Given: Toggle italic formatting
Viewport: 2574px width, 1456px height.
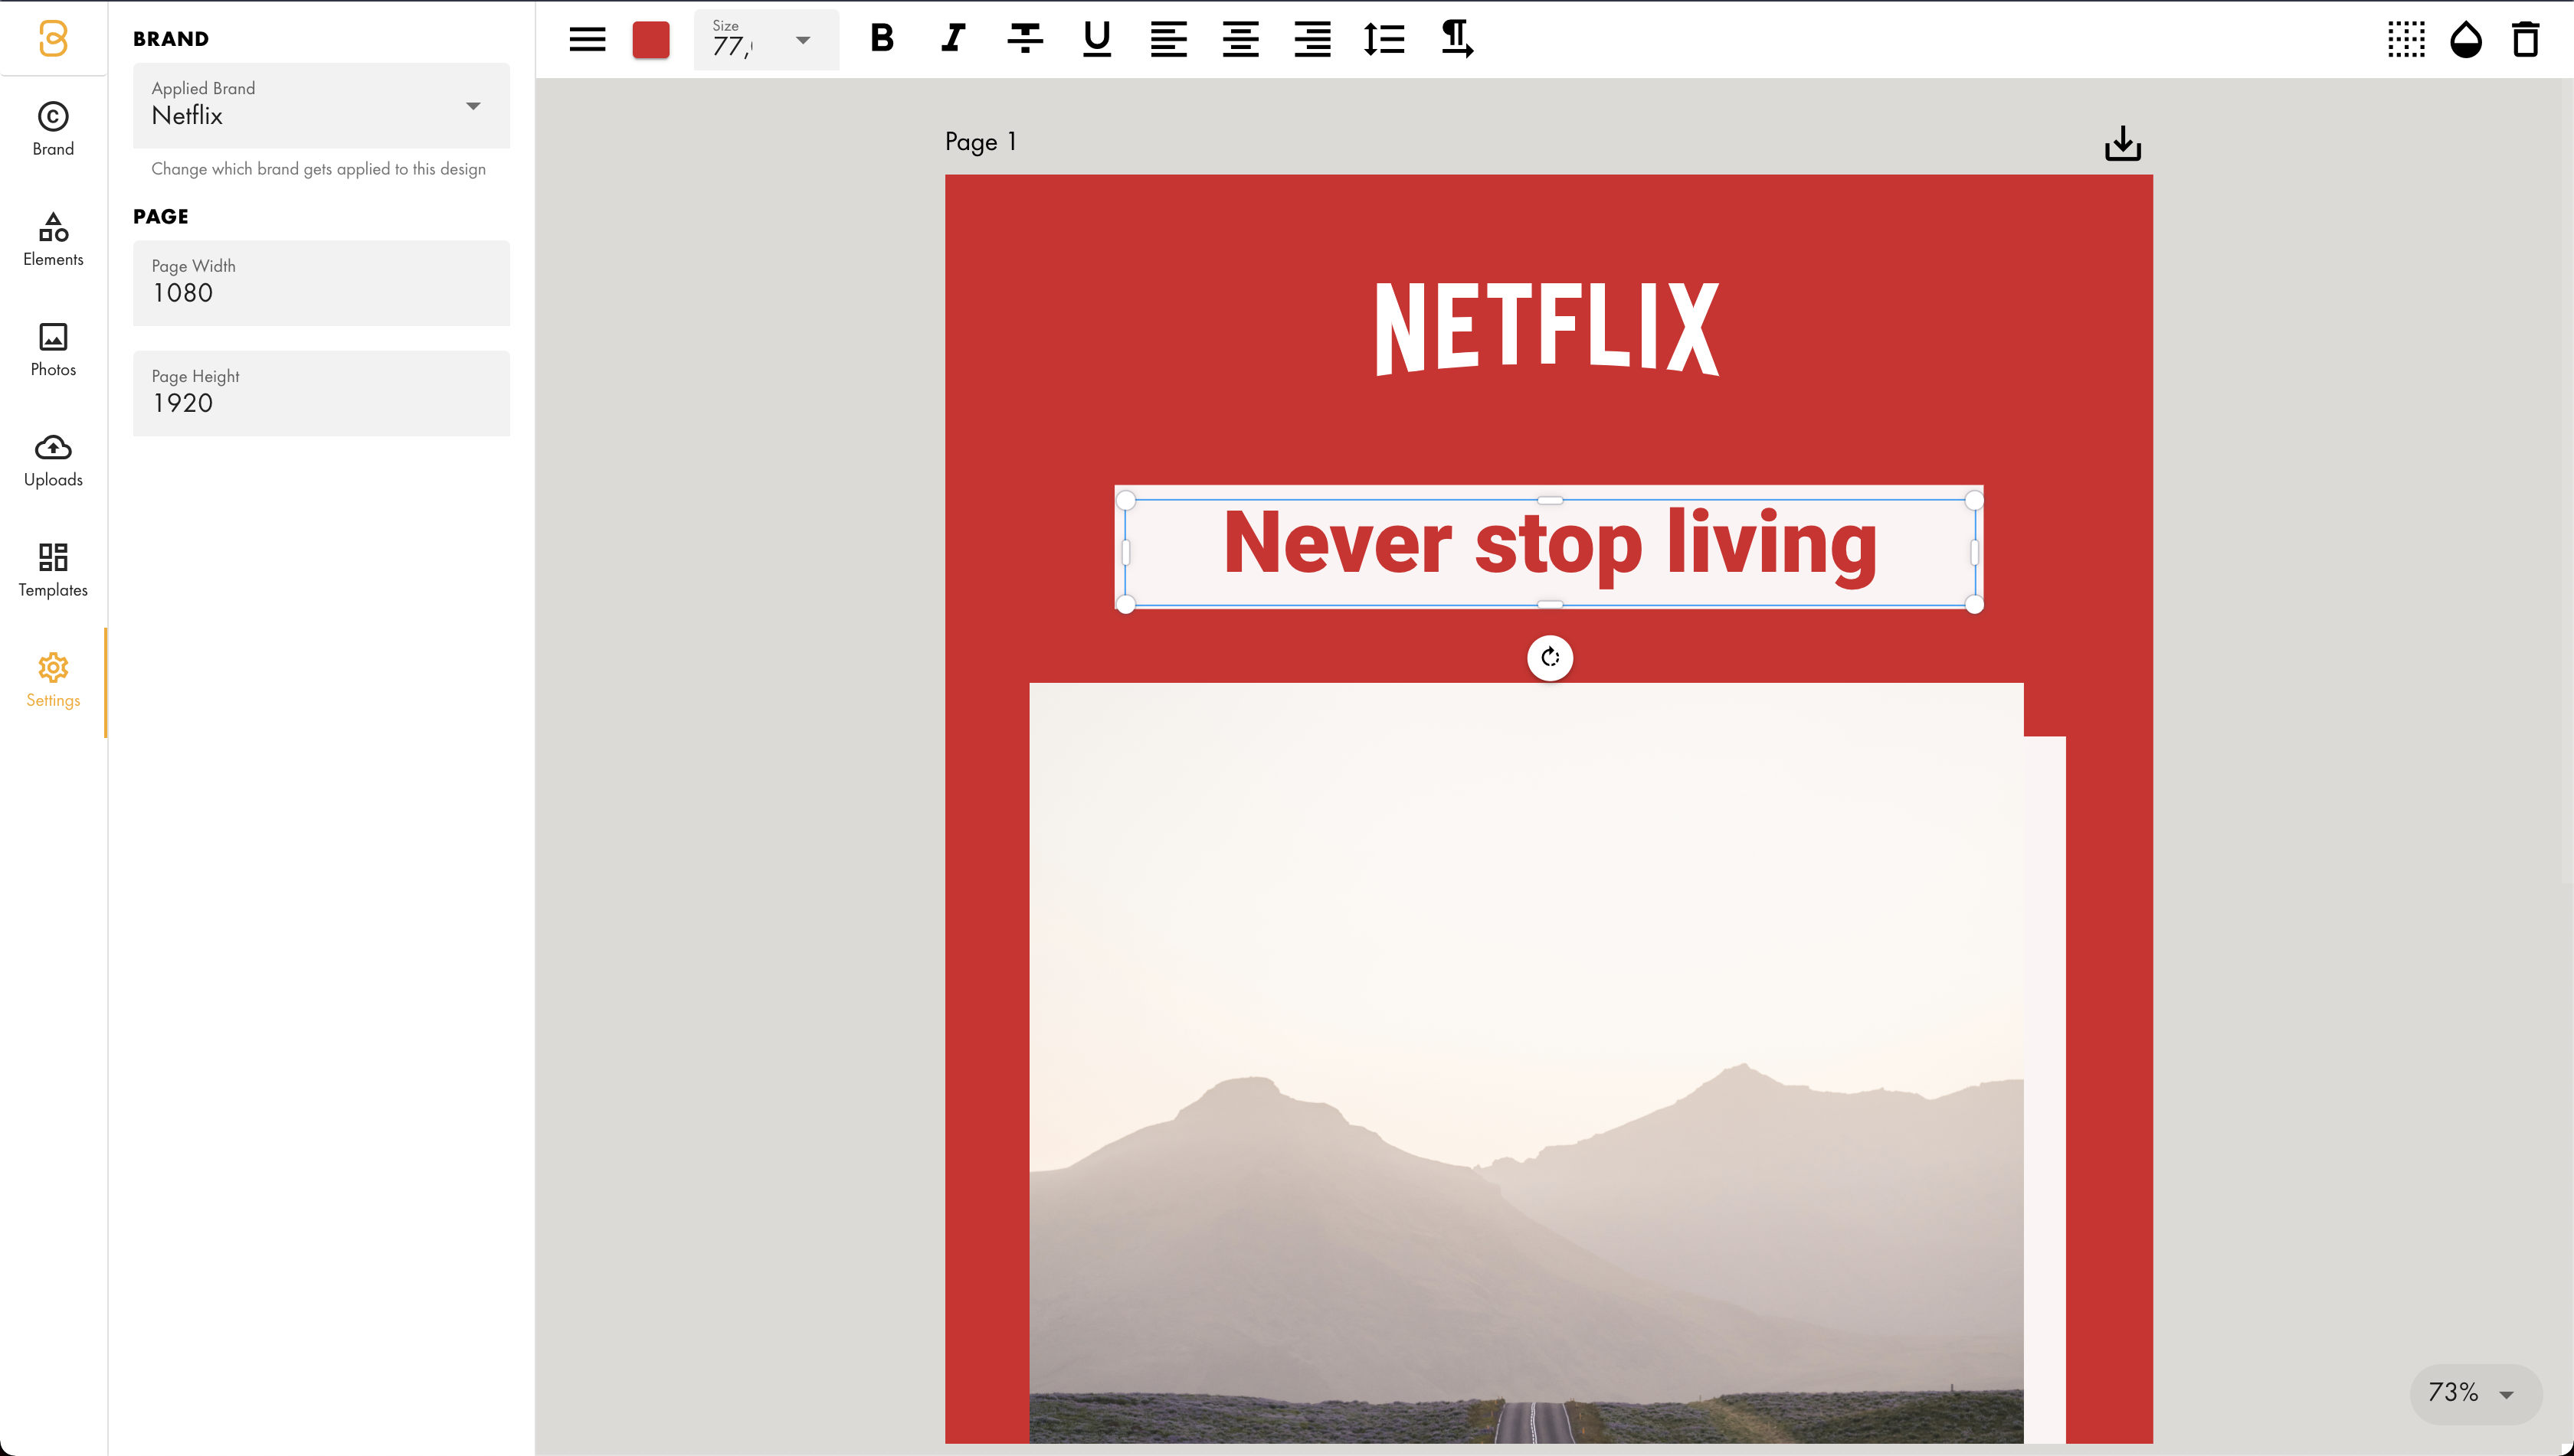Looking at the screenshot, I should [x=954, y=38].
